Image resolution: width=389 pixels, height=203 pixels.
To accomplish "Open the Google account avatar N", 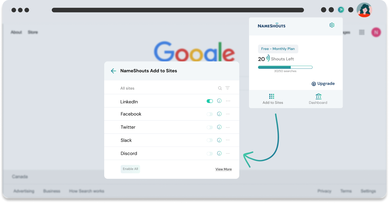I will point(376,32).
